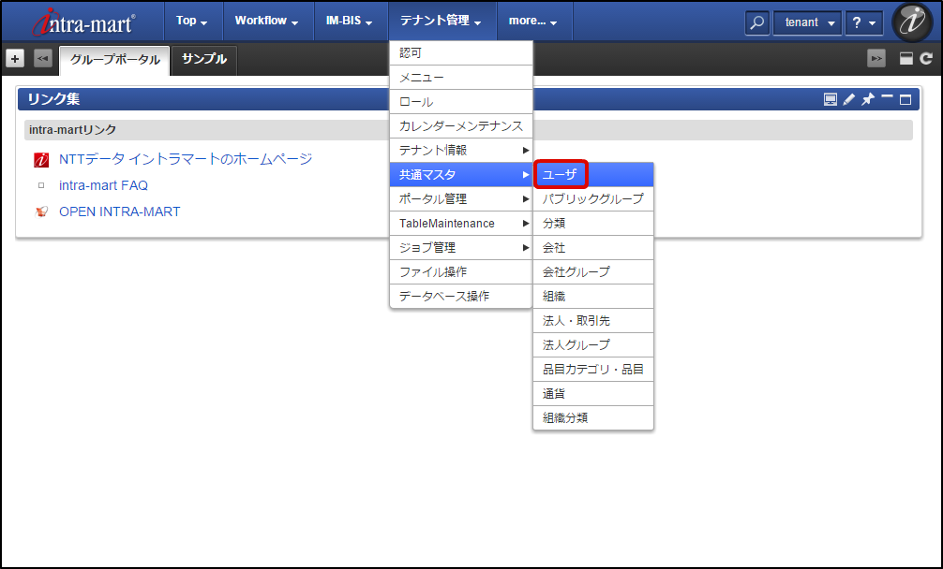Select 会社グループ in the submenu
The width and height of the screenshot is (943, 569).
coord(576,271)
